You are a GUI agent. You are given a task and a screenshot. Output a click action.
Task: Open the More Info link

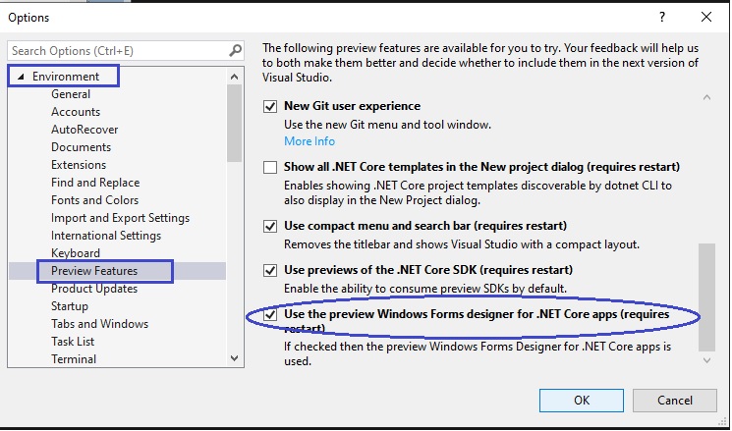point(310,140)
